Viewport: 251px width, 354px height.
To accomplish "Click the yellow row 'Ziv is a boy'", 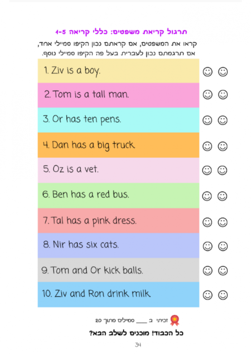I will [x=118, y=71].
